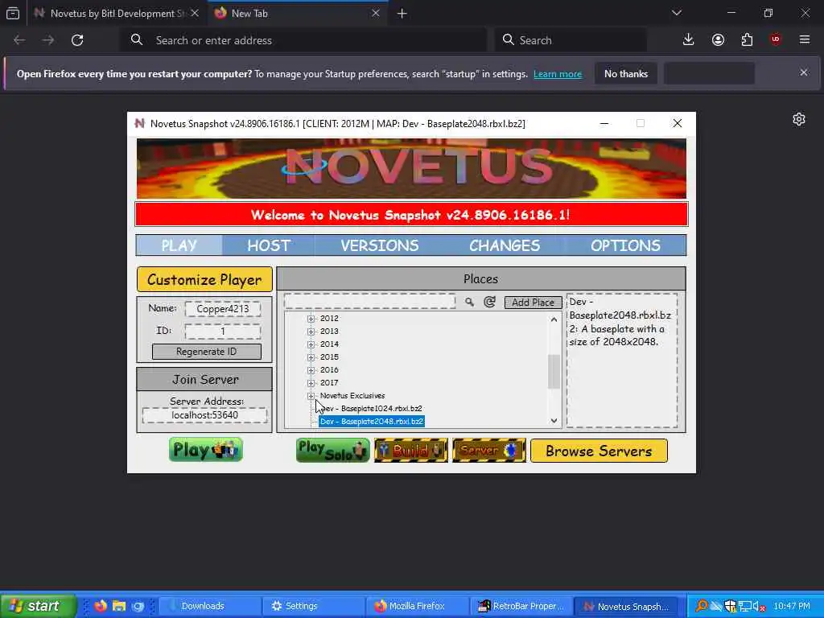Click places list scroll down arrow

554,421
